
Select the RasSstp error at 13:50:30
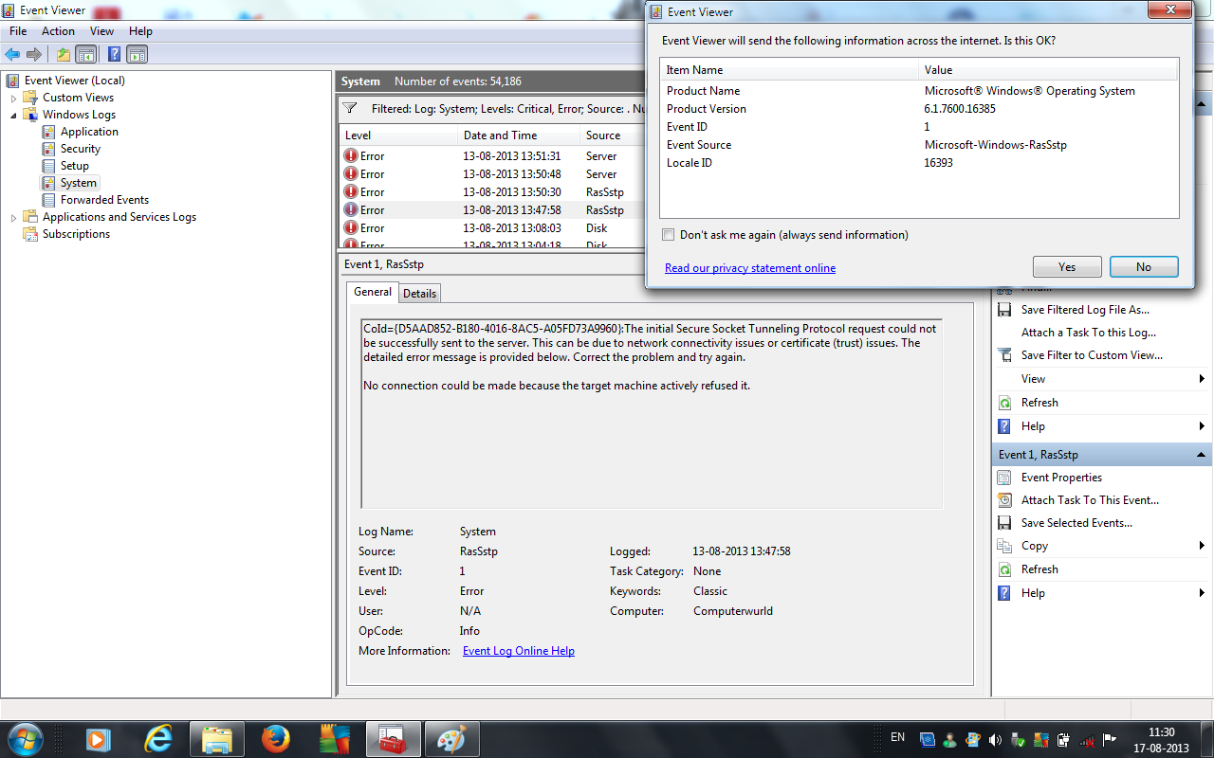[491, 192]
